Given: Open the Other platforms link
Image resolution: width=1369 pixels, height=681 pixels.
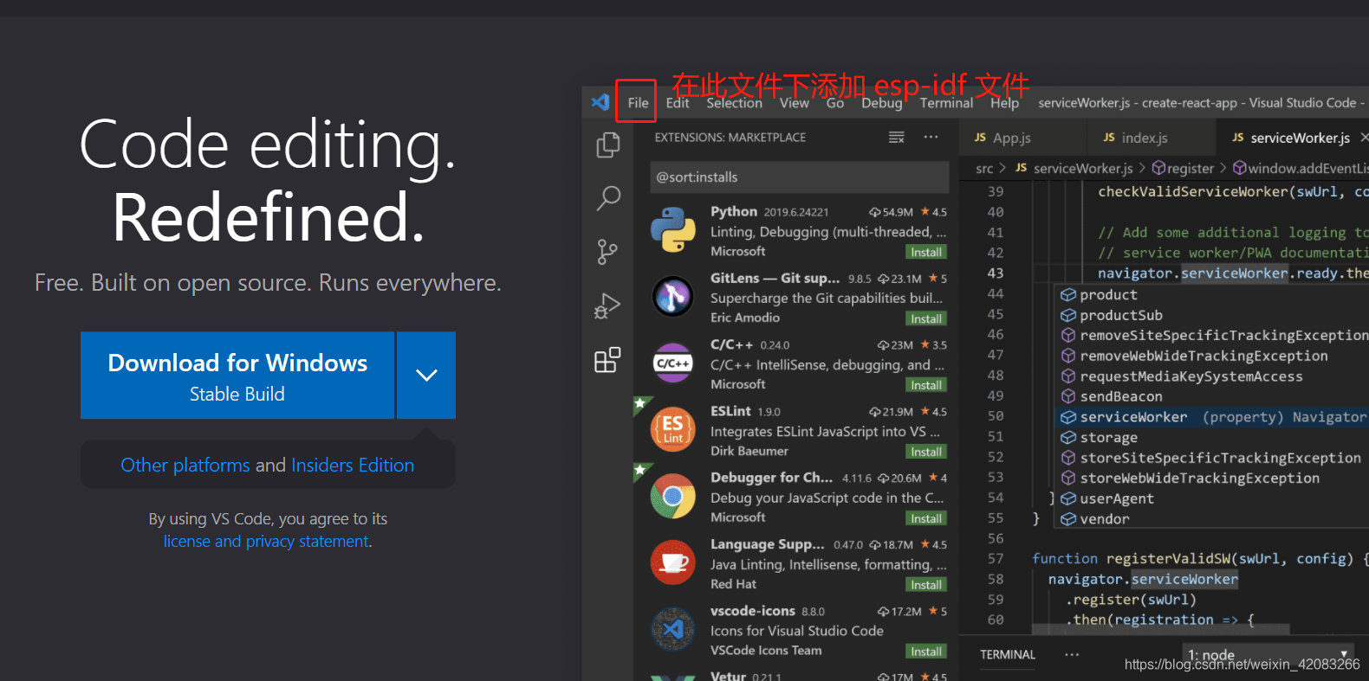Looking at the screenshot, I should click(x=185, y=465).
